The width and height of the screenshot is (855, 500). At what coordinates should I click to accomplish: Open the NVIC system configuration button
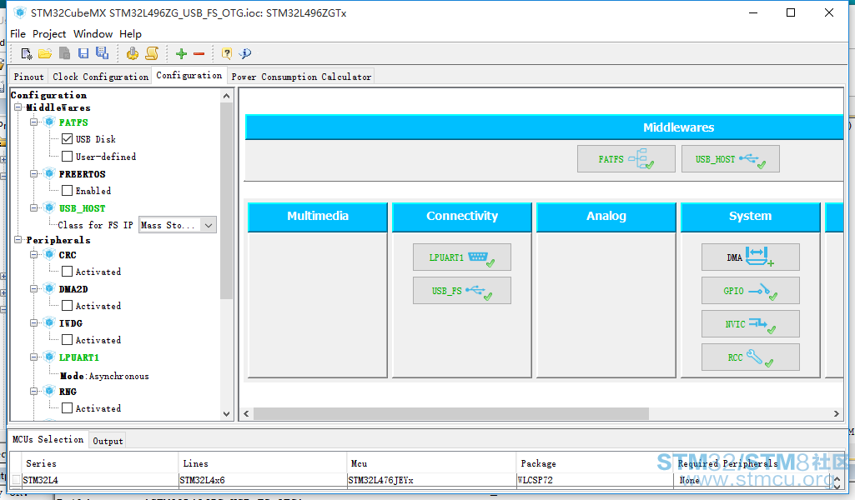[x=750, y=323]
